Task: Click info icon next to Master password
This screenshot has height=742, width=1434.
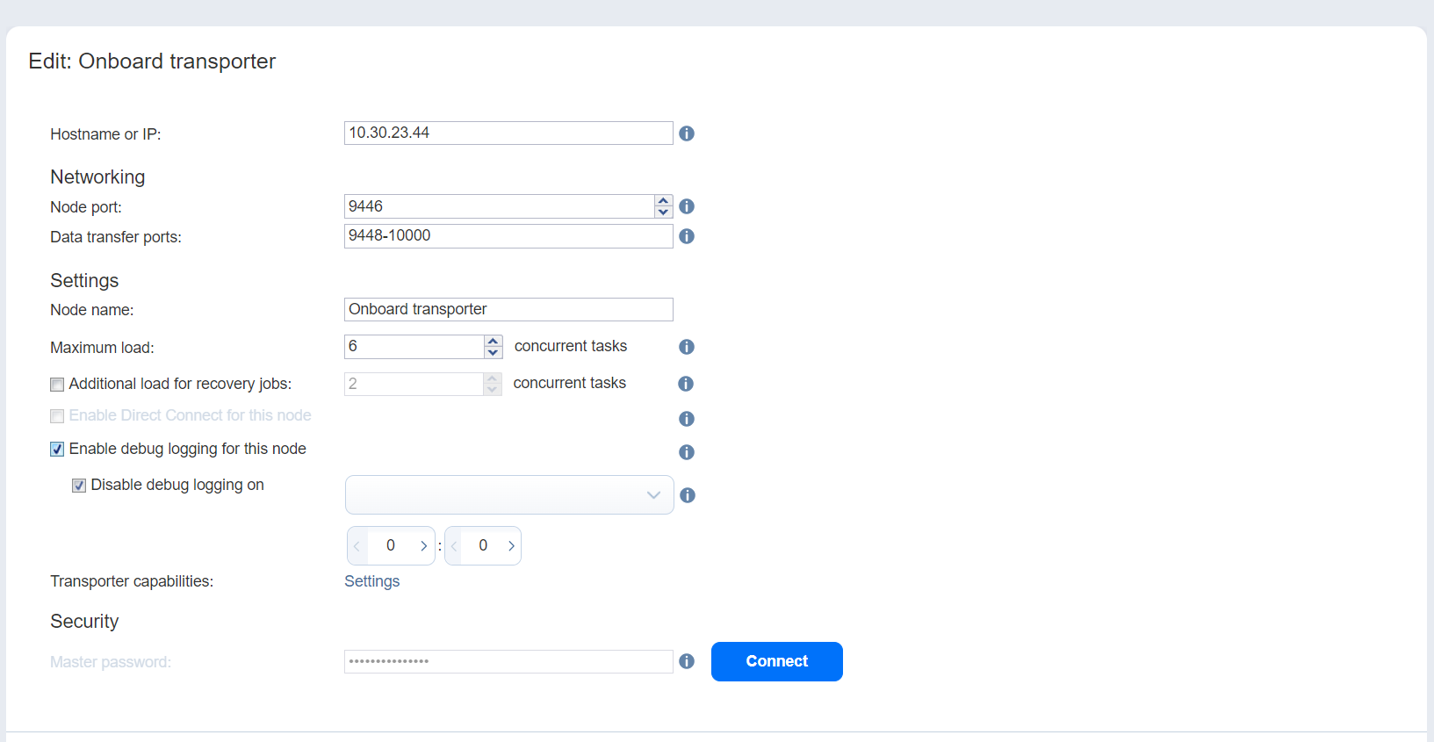Action: coord(687,661)
